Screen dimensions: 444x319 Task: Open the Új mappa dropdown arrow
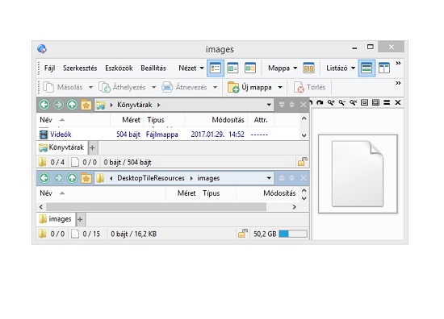[280, 87]
